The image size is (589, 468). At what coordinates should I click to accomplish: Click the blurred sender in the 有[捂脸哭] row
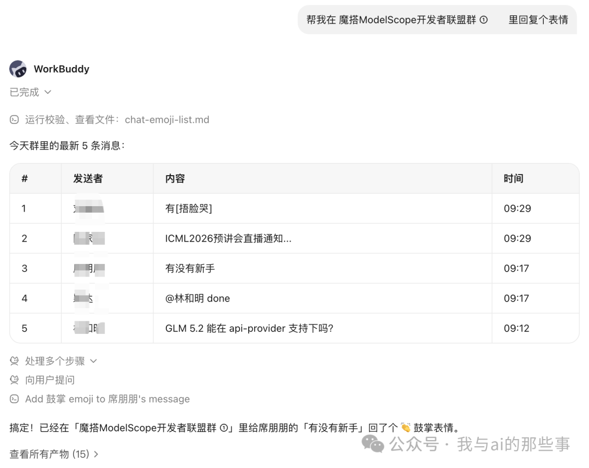89,208
